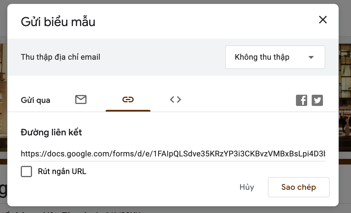Click the Rút ngắn URL label text
The height and width of the screenshot is (213, 351).
coord(62,172)
